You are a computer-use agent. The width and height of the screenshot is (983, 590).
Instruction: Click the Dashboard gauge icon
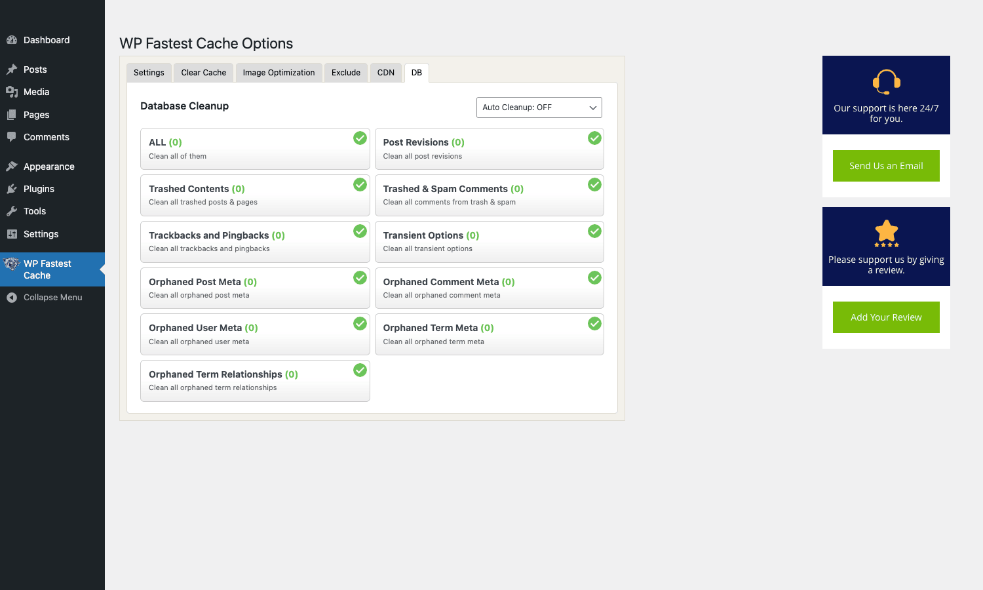click(x=12, y=40)
